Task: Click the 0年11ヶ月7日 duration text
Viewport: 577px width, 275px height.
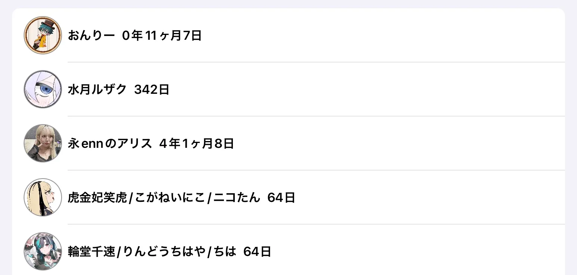Action: tap(162, 36)
